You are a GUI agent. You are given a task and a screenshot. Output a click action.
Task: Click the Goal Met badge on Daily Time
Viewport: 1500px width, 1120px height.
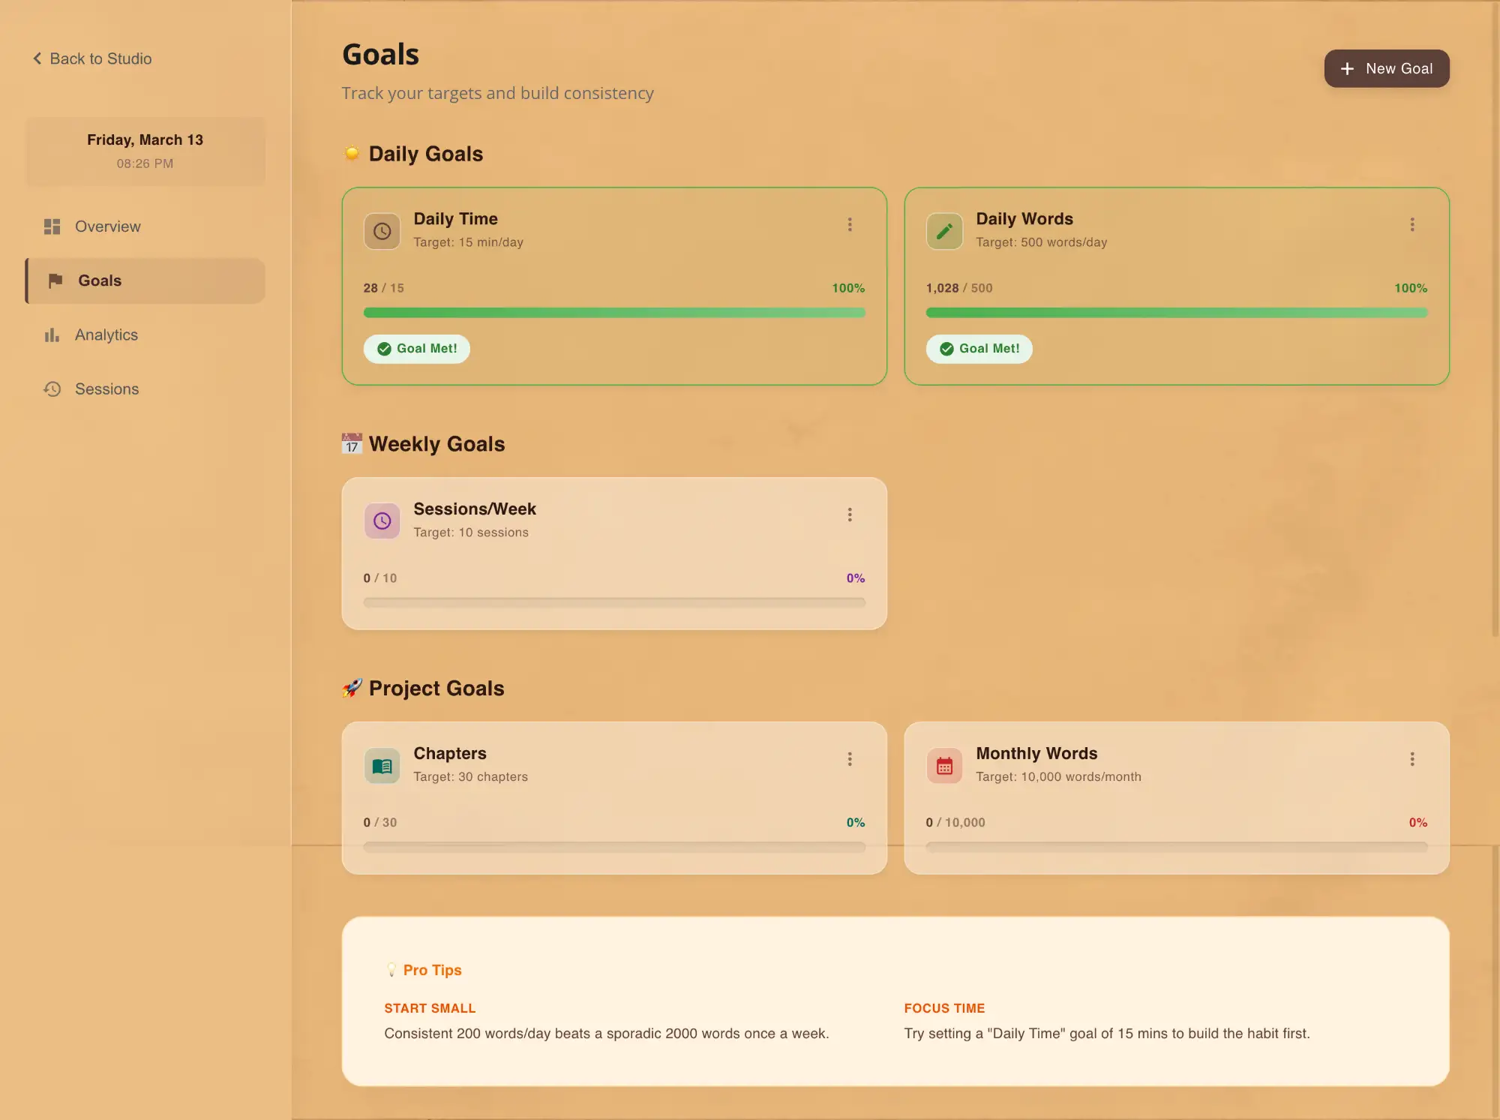[x=416, y=348]
